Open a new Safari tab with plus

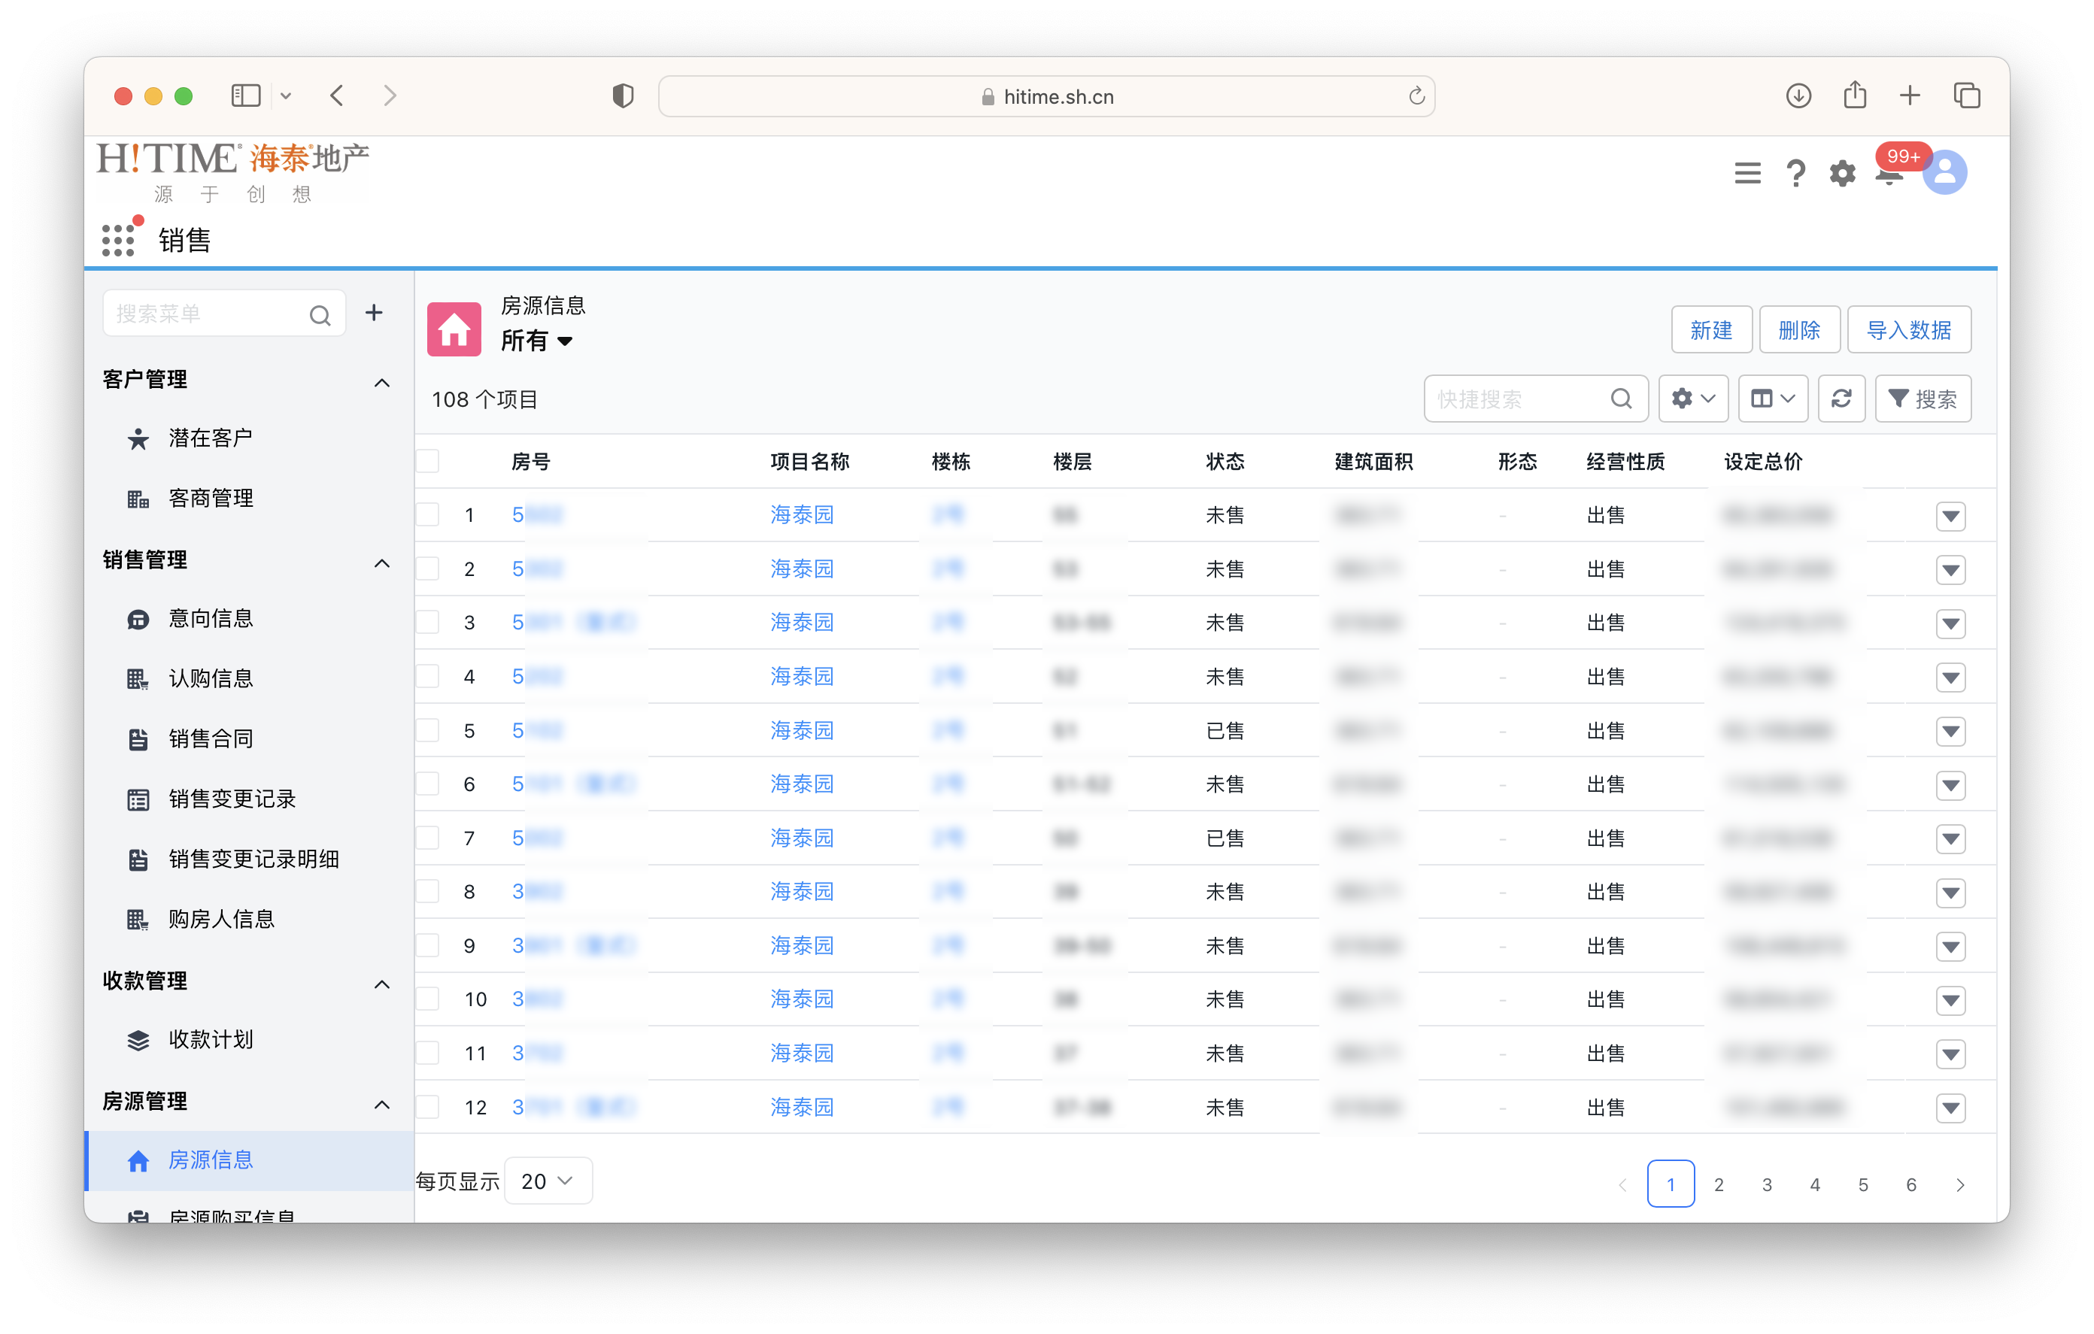click(1910, 96)
